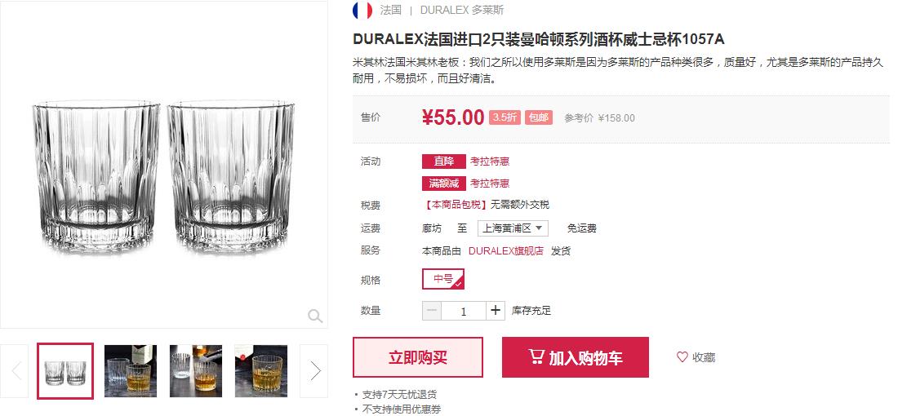Select the first thumbnail of two glasses
898x416 pixels.
(x=65, y=371)
